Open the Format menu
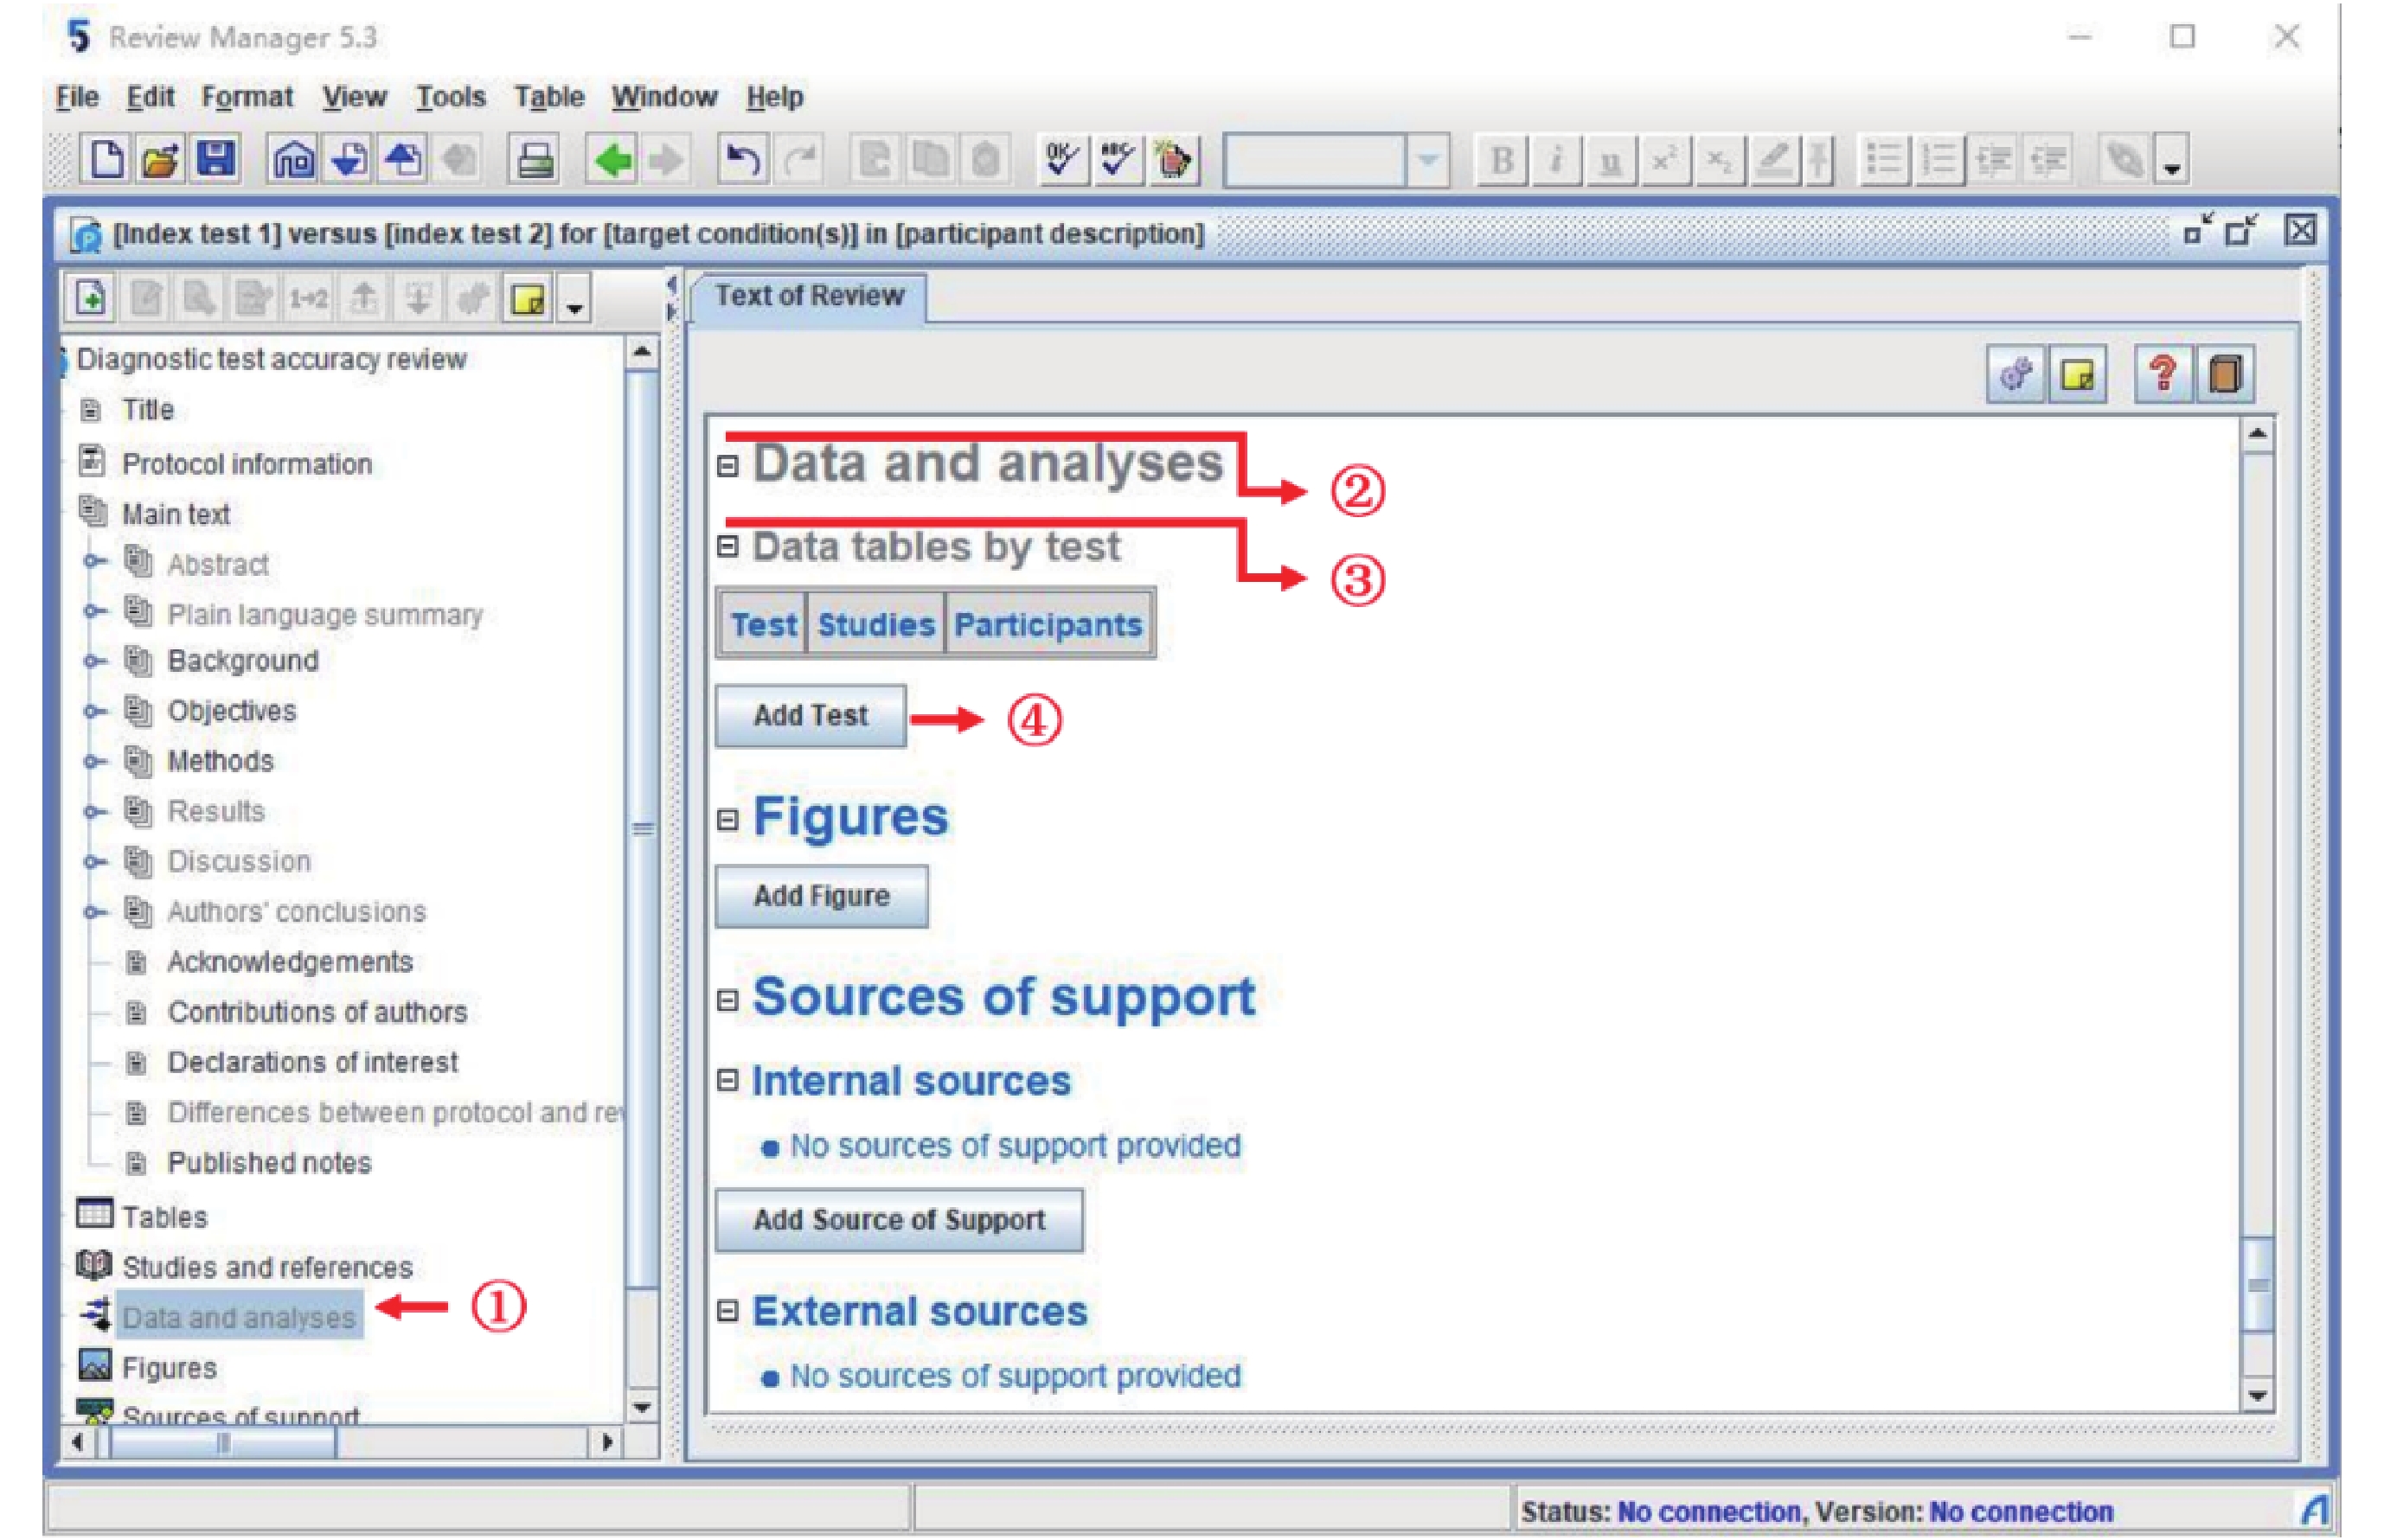This screenshot has width=2384, height=1540. [247, 97]
